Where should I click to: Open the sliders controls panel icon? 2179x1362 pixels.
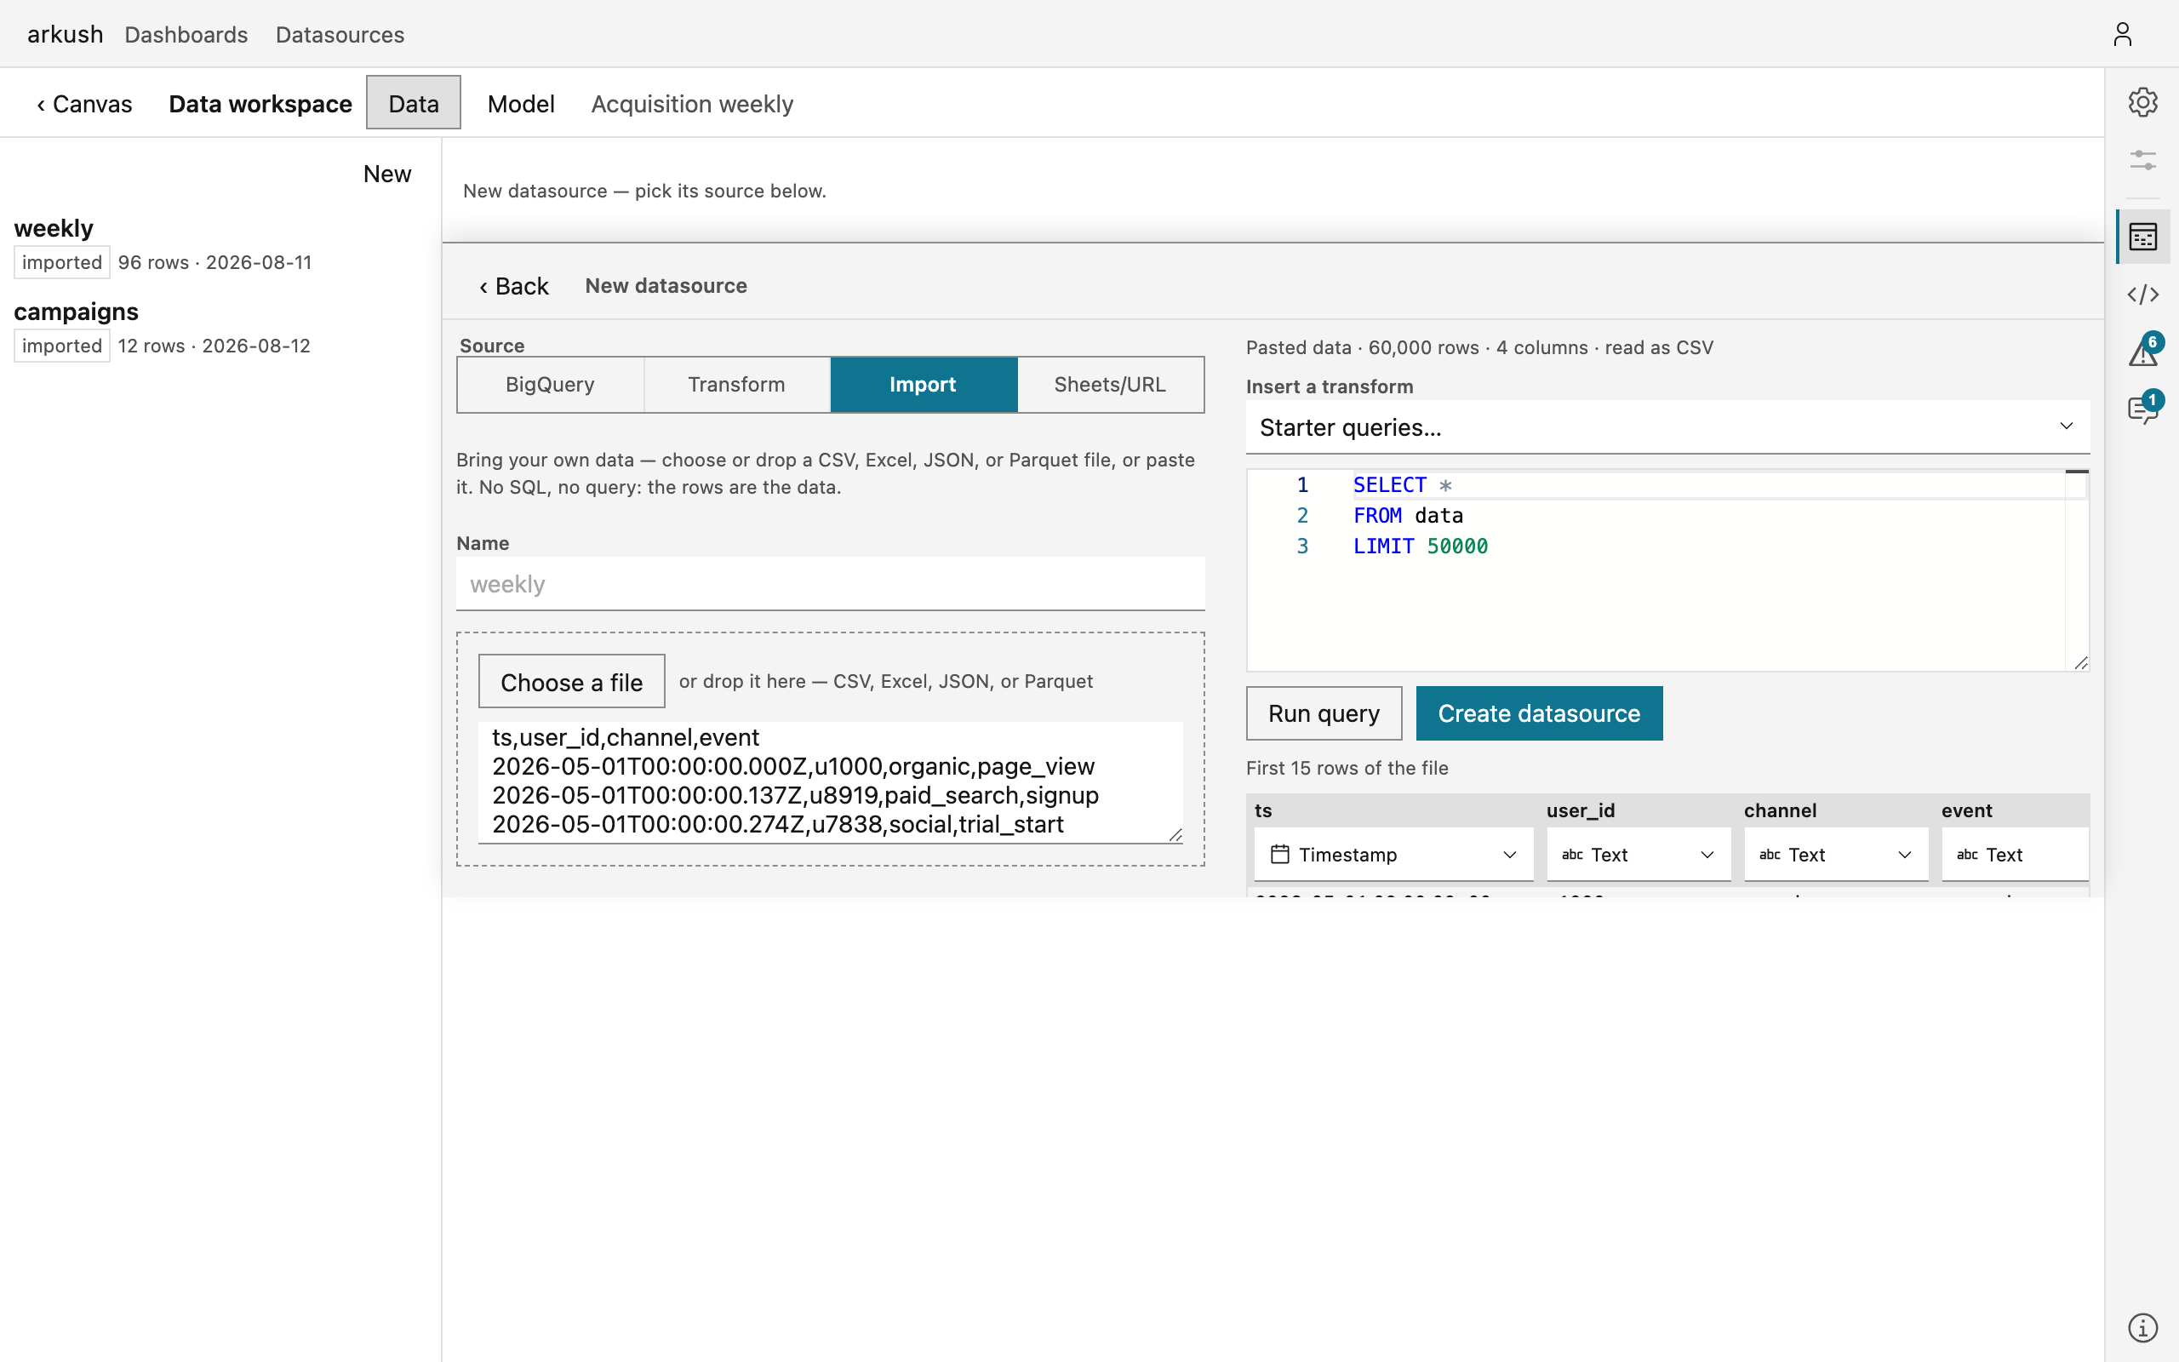coord(2143,160)
